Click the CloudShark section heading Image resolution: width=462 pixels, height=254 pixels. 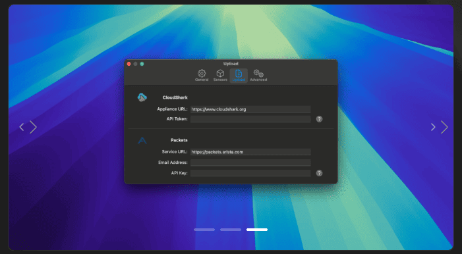175,97
